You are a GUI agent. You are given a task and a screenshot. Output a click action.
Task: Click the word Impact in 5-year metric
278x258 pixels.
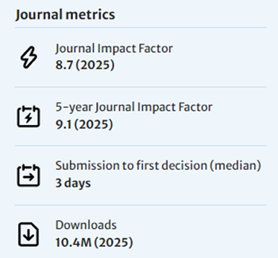(156, 108)
